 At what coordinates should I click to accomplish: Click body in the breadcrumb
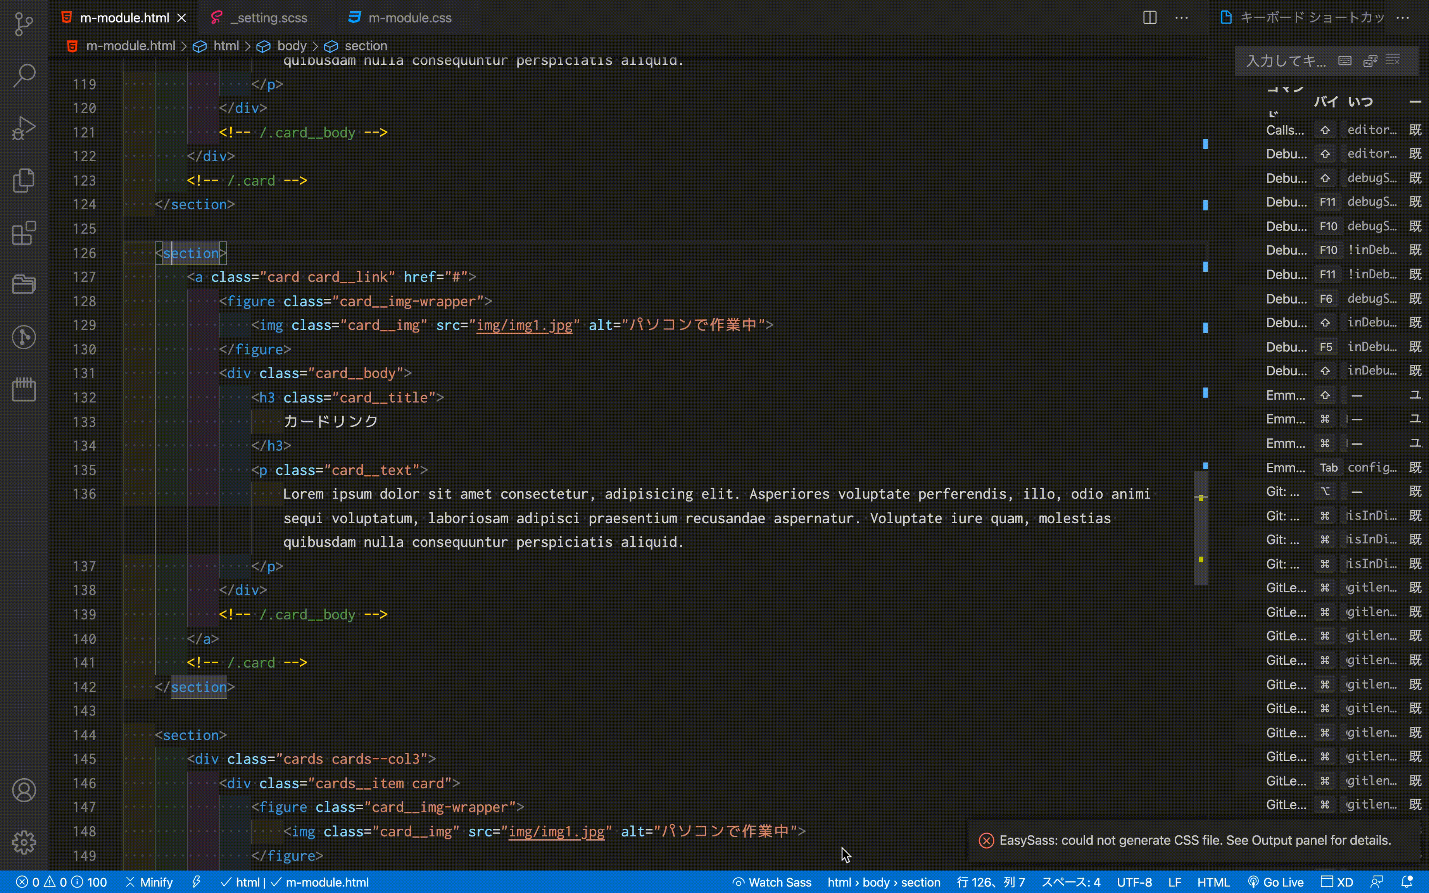[291, 46]
